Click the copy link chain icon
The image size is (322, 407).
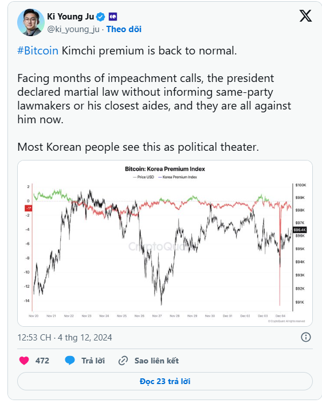(x=123, y=361)
